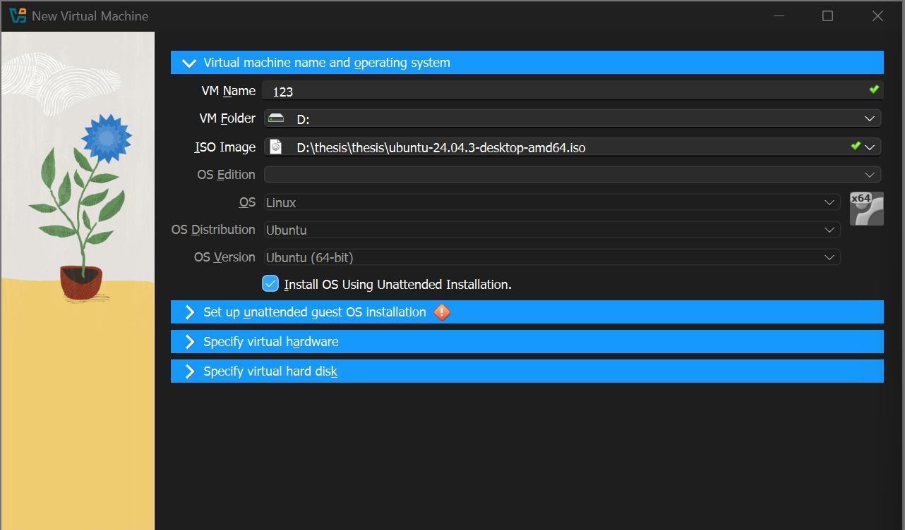Expand Set up unattended guest OS installation
Screen dimensions: 905x530
click(527, 312)
